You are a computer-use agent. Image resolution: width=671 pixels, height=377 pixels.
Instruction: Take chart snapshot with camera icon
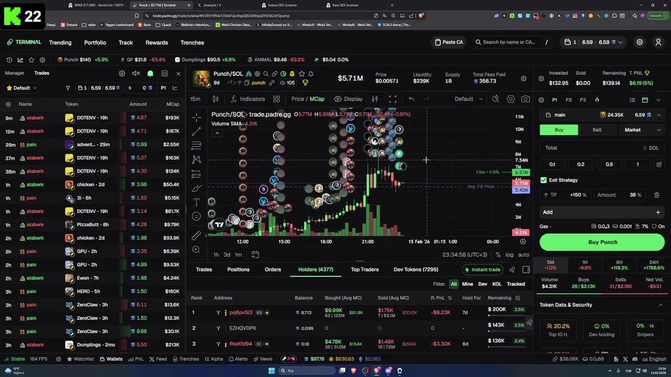click(x=525, y=99)
